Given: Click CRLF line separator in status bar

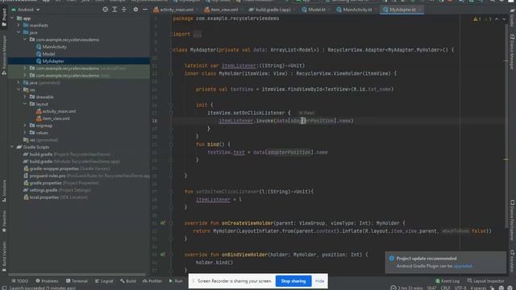Looking at the screenshot, I should pos(446,288).
